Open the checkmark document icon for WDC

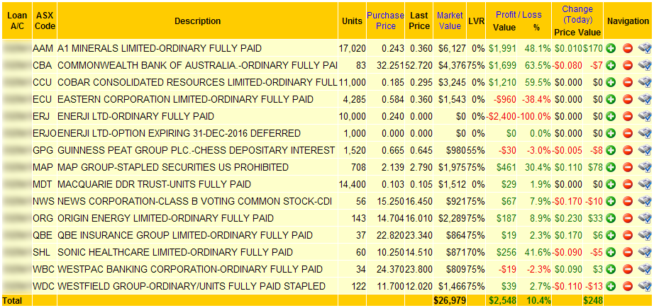tap(645, 286)
